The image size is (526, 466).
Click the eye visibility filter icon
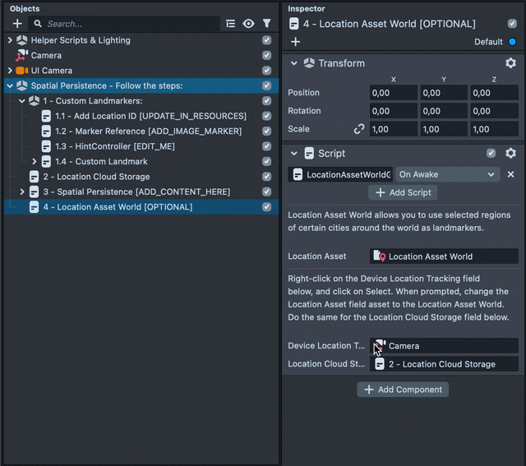click(248, 24)
